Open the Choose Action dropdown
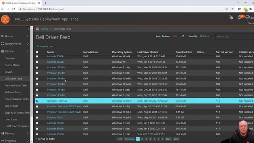The width and height of the screenshot is (254, 143). tap(46, 46)
